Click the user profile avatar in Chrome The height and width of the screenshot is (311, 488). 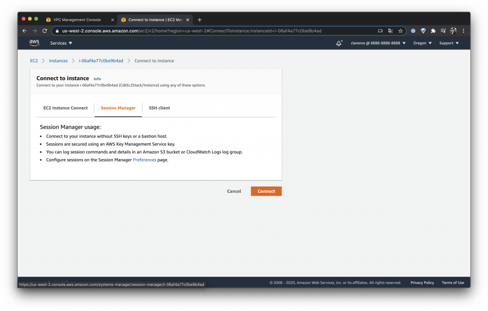coord(453,31)
